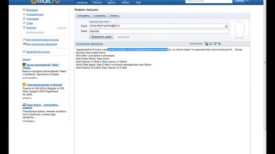Open Архив Mail.Ru Агента
This screenshot has height=154, width=275.
pos(38,52)
